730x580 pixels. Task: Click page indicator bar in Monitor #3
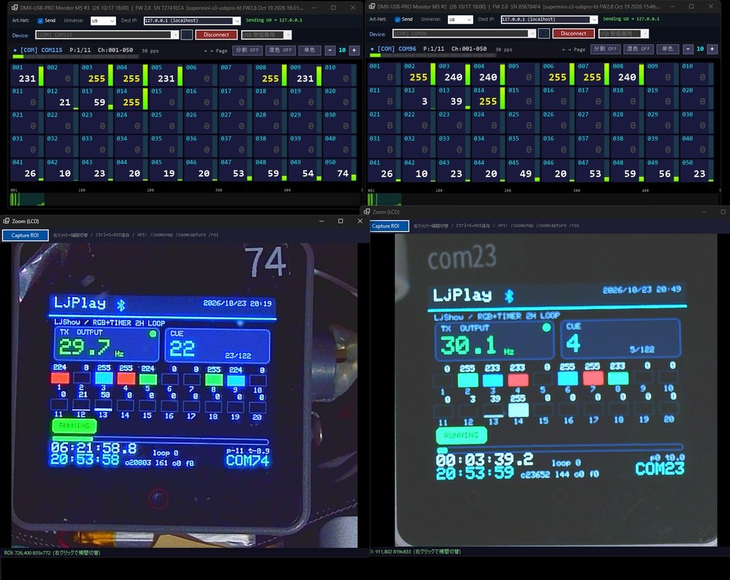click(75, 57)
